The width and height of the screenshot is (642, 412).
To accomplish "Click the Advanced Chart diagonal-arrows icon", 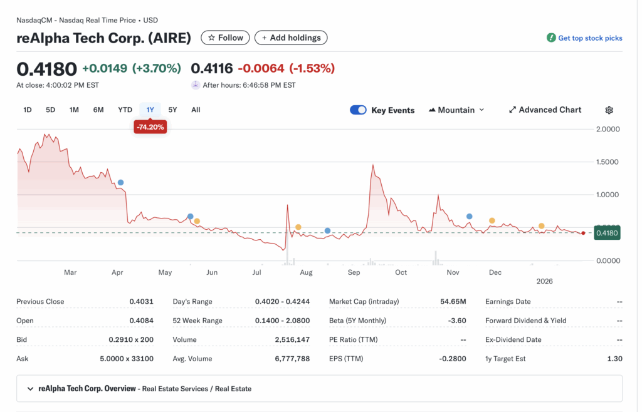I will (x=512, y=110).
